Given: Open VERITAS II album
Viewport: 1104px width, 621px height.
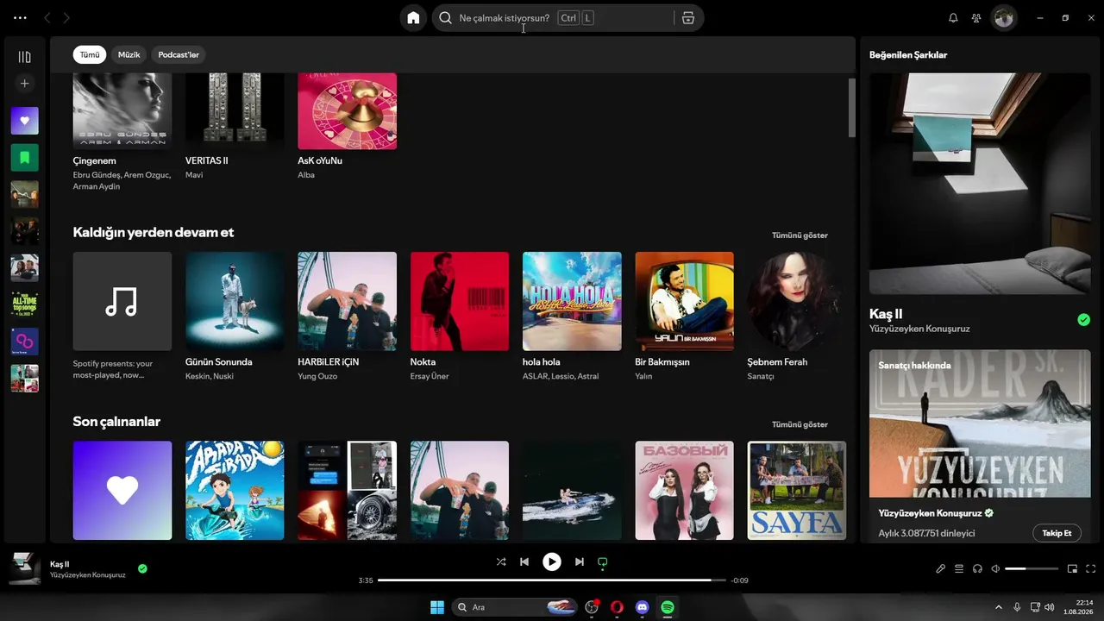Looking at the screenshot, I should tap(235, 111).
